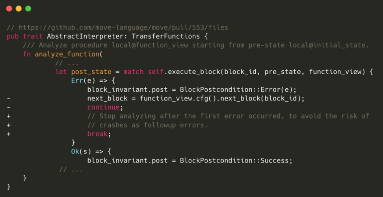Click the added break keyword
Image resolution: width=383 pixels, height=197 pixels.
click(x=97, y=134)
